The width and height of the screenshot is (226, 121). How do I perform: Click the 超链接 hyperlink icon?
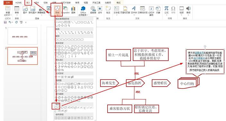[93, 9]
